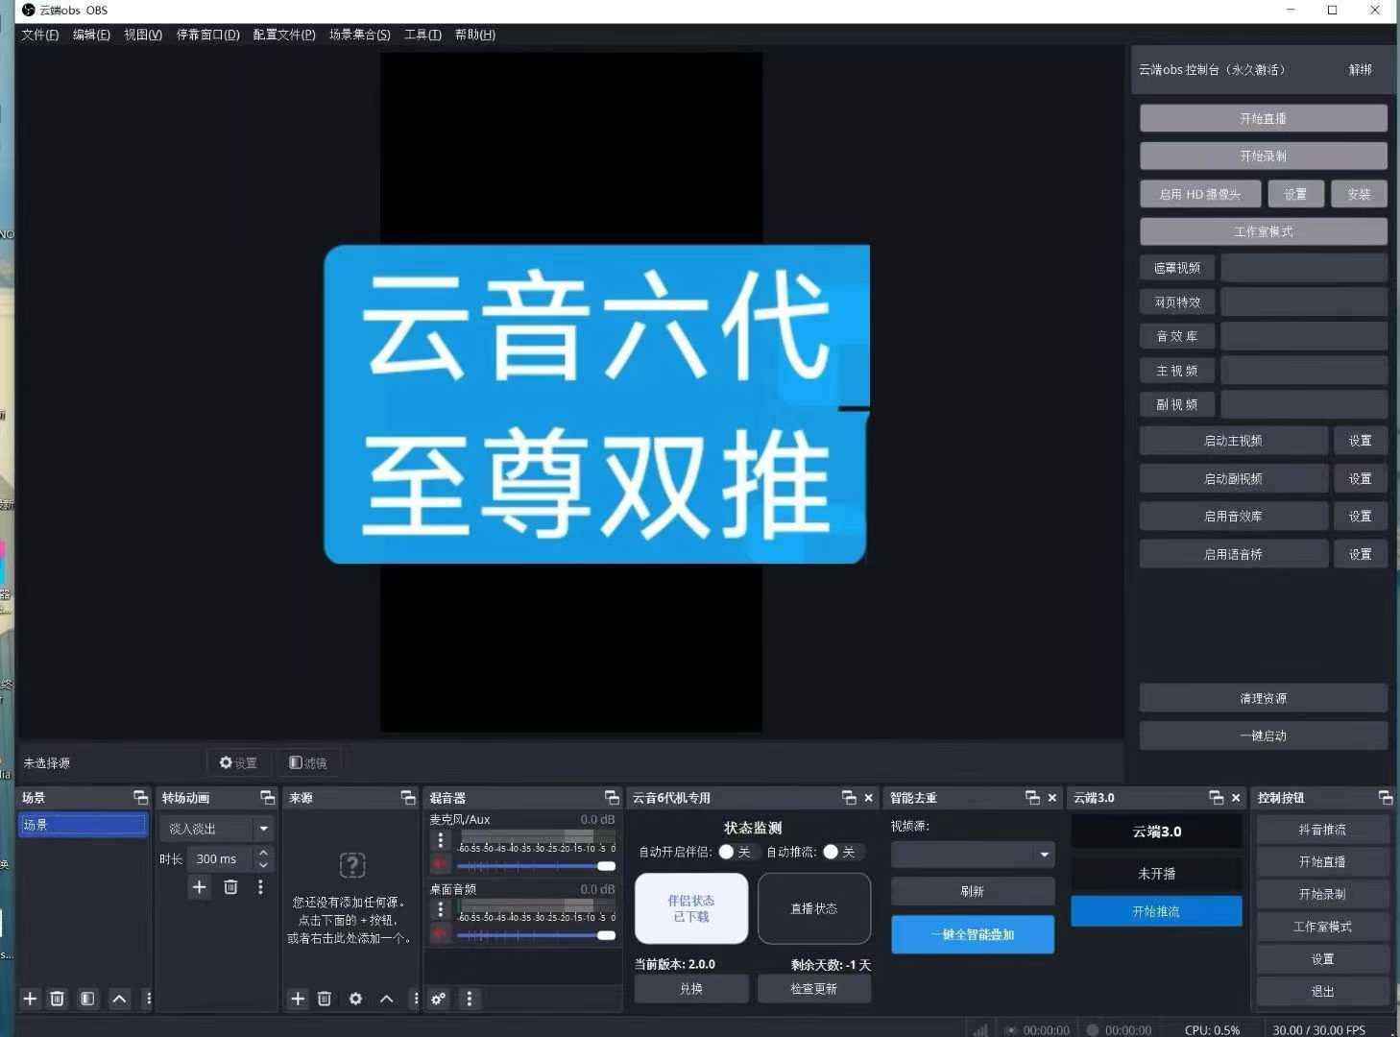Close the 云端3.0 panel
Screen dimensions: 1400x1037
(x=1236, y=798)
